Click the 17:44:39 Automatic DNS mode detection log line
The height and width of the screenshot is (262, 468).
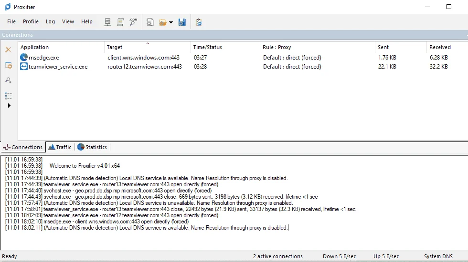146,178
